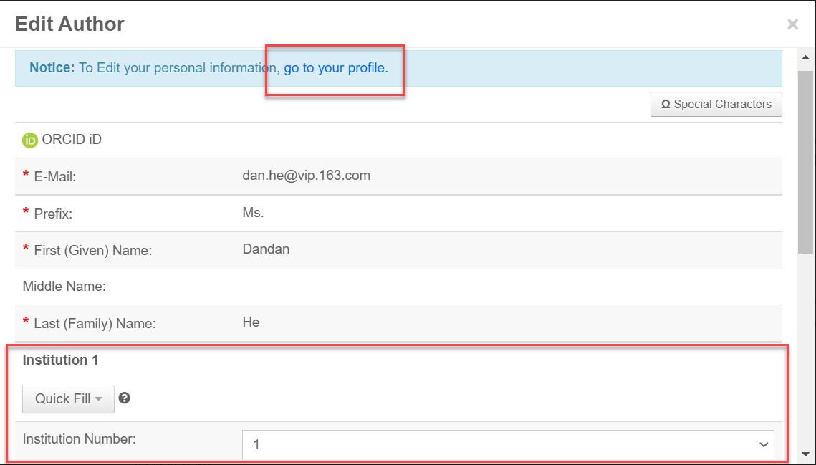Open the Special Characters picker
The height and width of the screenshot is (465, 816).
(716, 104)
